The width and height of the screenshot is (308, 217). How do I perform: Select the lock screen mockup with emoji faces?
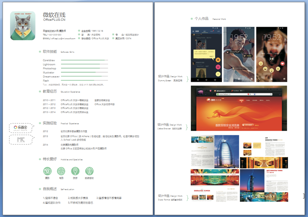tap(272, 54)
